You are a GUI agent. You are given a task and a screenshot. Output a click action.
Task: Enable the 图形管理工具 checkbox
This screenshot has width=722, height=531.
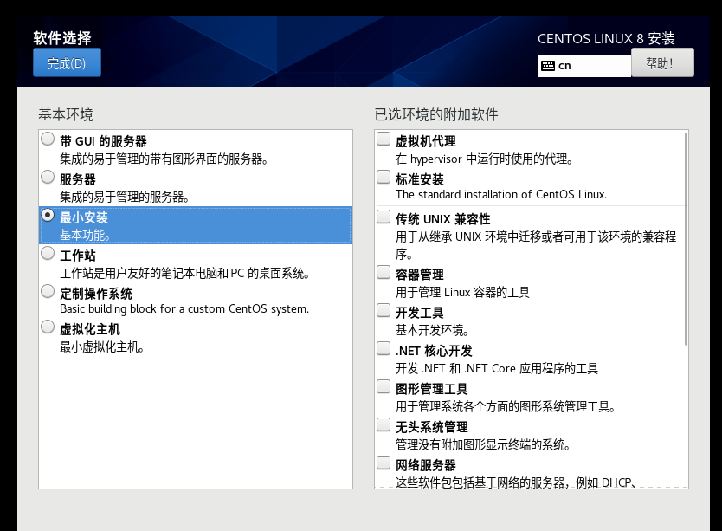(x=384, y=386)
